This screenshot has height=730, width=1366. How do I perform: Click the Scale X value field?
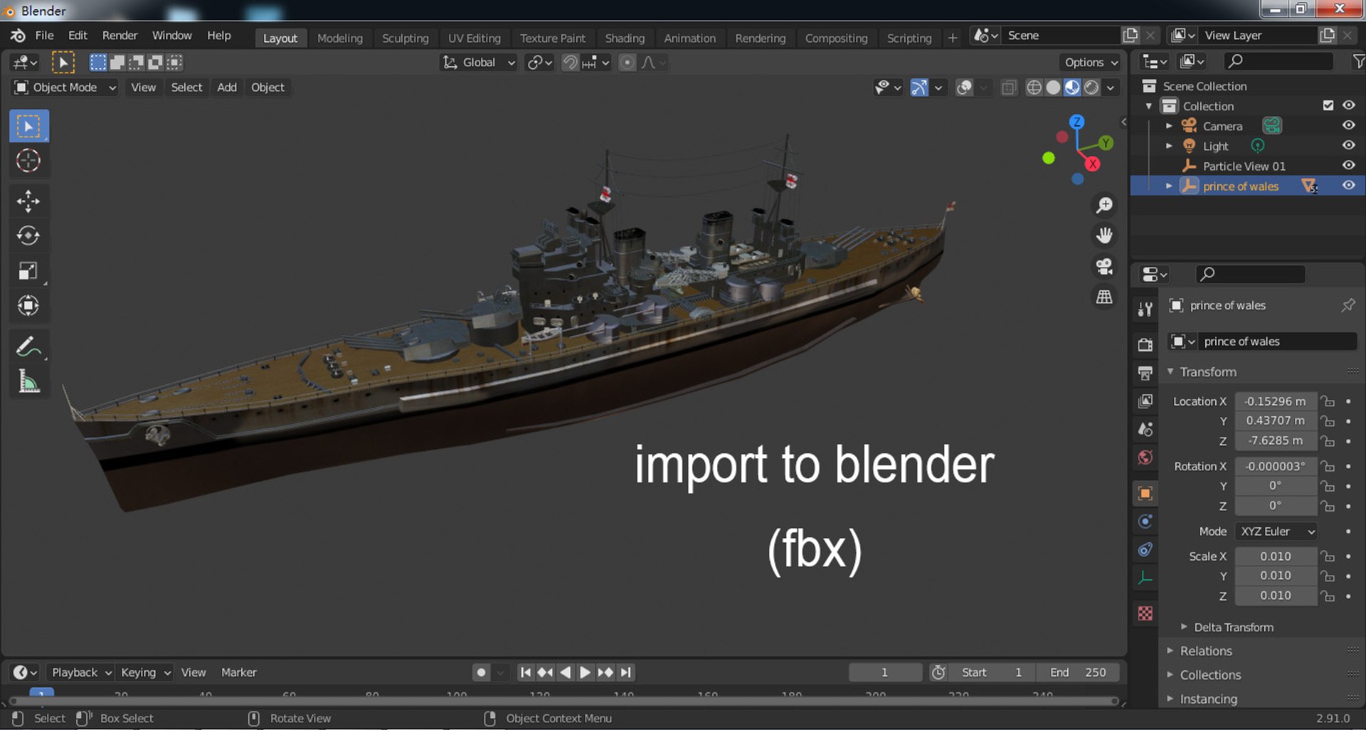(1276, 556)
